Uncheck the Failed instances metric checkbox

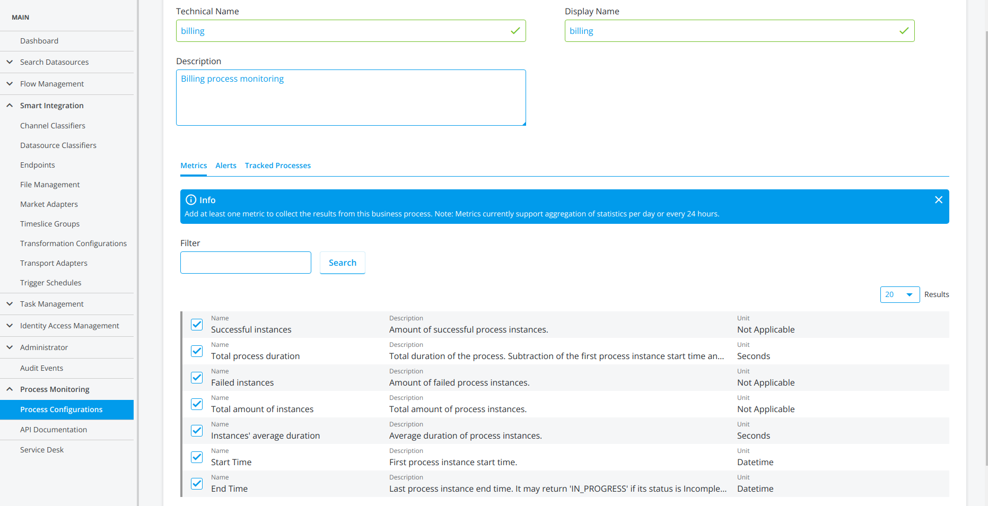[x=197, y=378]
